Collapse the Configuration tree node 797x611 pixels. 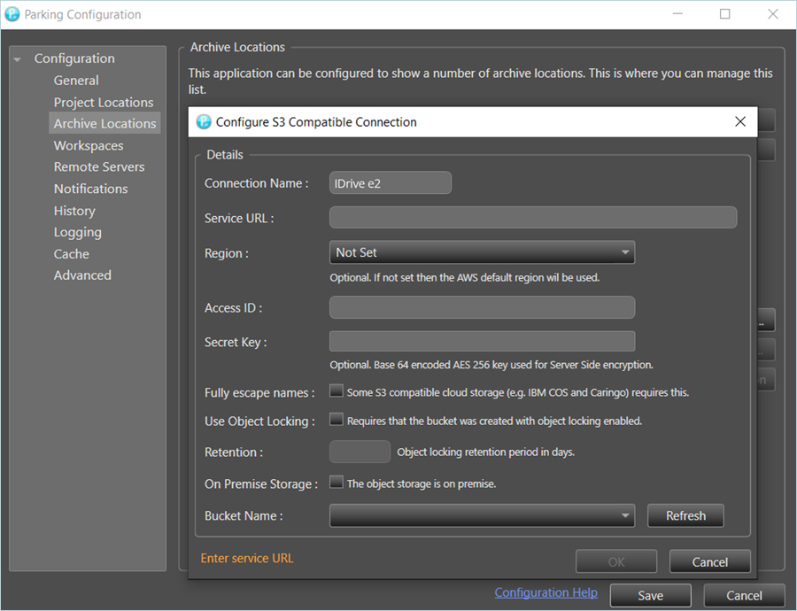click(x=18, y=59)
